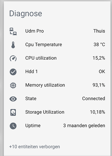Image resolution: width=112 pixels, height=156 pixels.
Task: Click the Connected state value
Action: [x=94, y=99]
